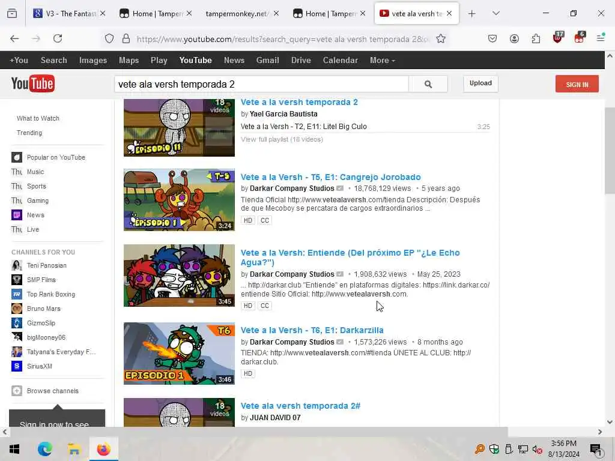
Task: Open GizmoSlip channel
Action: 41,323
